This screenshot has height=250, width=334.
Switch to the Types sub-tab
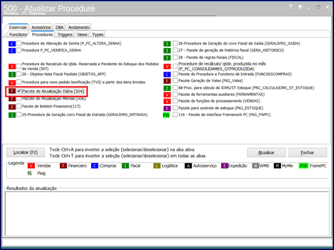(98, 35)
